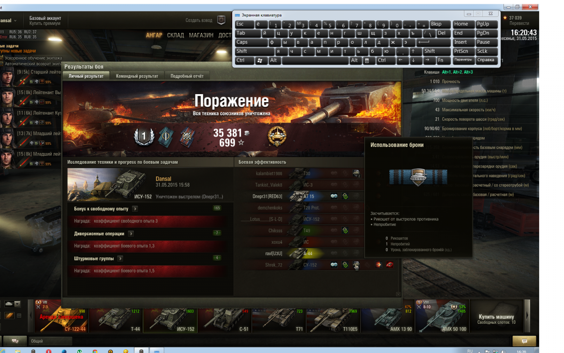Click left Shift key on on-screen keyboard
Viewport: 564px width, 353px height.
pos(254,51)
